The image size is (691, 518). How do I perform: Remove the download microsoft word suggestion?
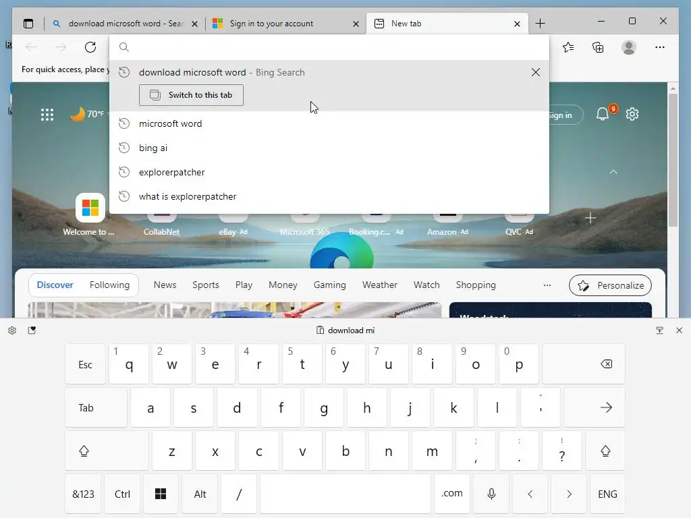535,72
